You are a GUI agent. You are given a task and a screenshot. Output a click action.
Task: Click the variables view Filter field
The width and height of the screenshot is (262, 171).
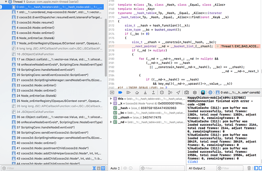pos(162,168)
